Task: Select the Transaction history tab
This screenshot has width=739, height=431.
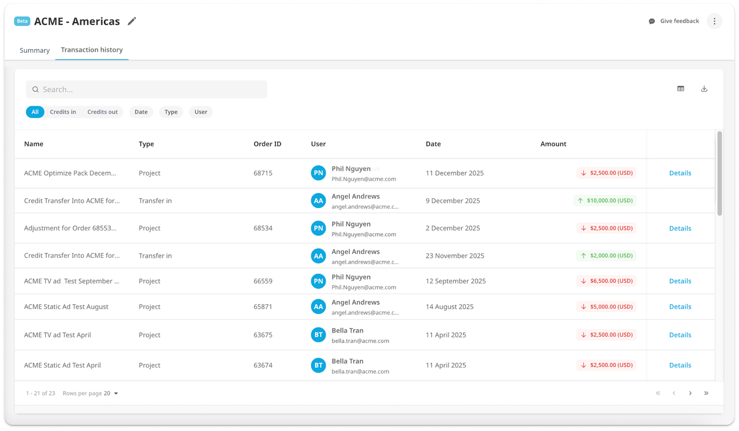Action: tap(92, 50)
